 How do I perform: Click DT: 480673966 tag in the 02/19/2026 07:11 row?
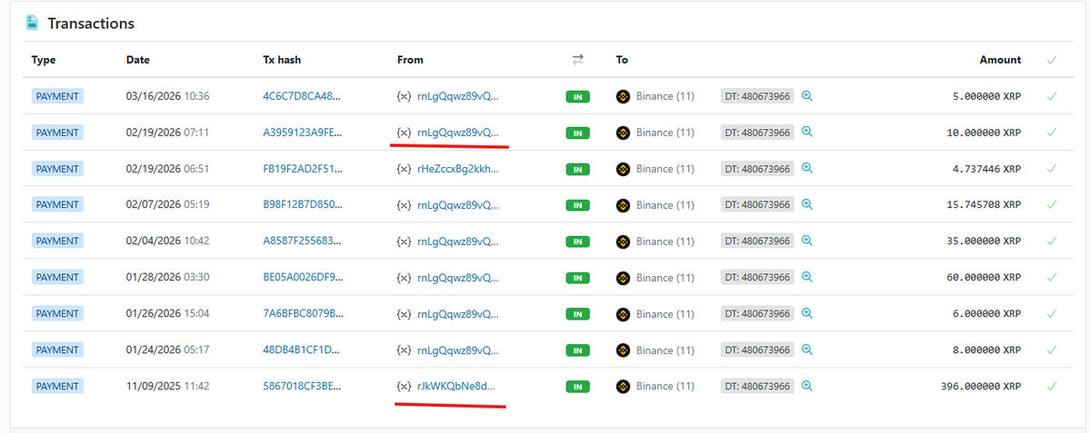click(757, 133)
